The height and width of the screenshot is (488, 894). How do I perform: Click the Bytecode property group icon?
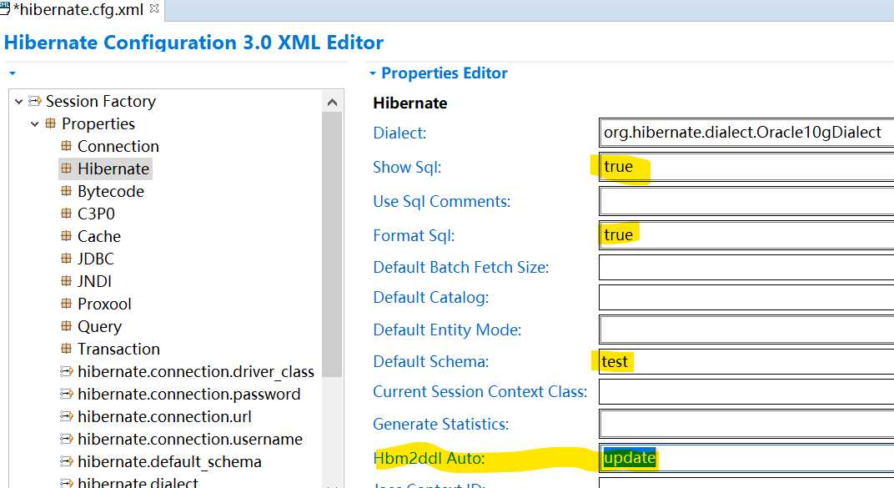pos(66,190)
